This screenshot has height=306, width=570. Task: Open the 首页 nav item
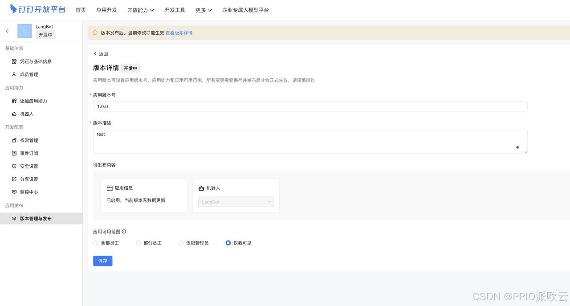[x=81, y=10]
